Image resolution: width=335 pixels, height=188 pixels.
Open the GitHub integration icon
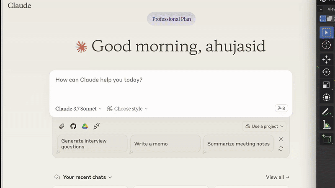[73, 126]
